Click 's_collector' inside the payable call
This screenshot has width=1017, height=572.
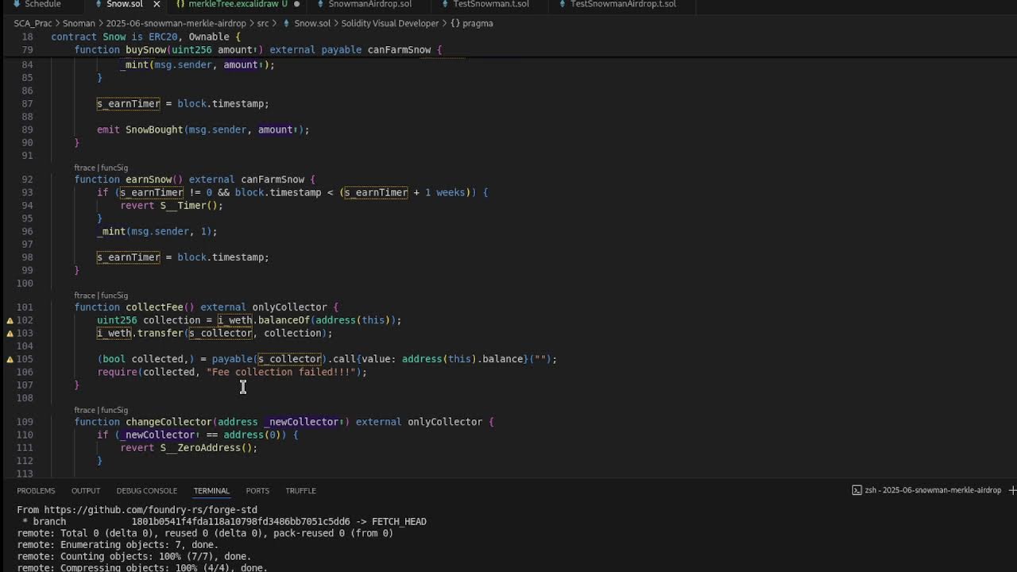click(x=289, y=359)
